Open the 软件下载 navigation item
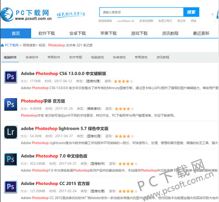Screen dimensions: 219x202 tap(46, 33)
